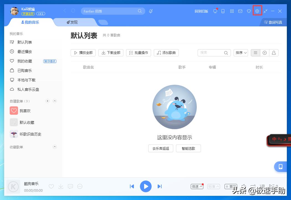This screenshot has height=200, width=291.
Task: Open the voice recognition microphone icon beside search
Action: tap(150, 11)
